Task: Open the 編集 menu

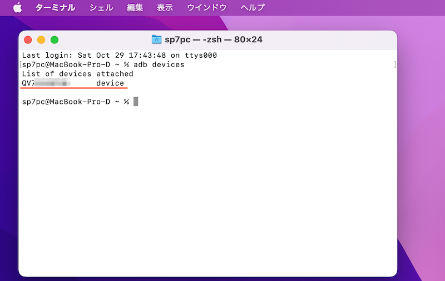Action: (x=135, y=8)
